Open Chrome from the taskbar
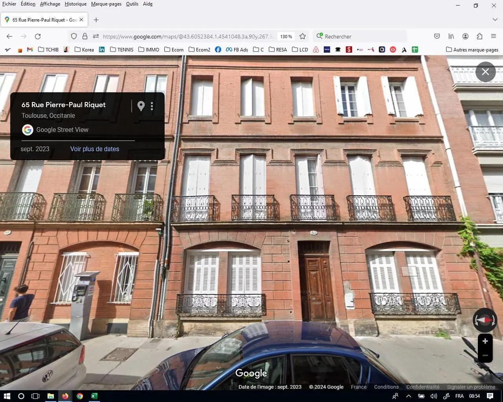Viewport: 503px width, 402px height. (80, 396)
